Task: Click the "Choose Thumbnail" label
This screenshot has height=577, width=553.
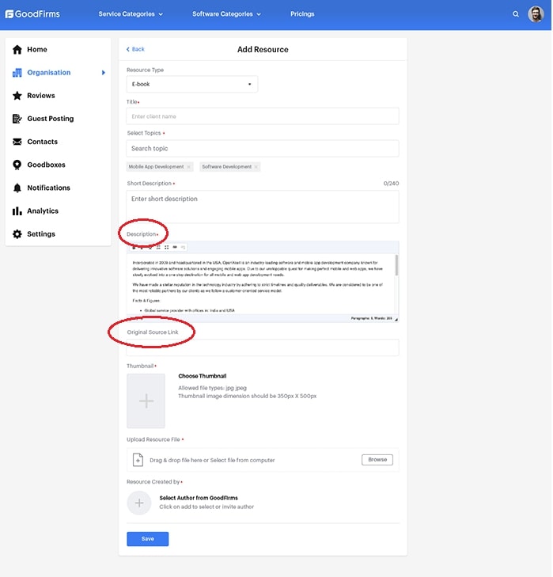Action: click(203, 376)
